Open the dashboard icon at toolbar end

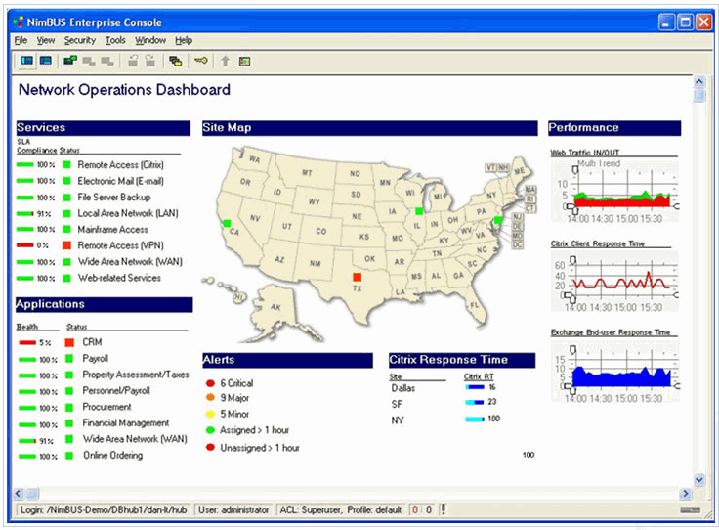(245, 61)
